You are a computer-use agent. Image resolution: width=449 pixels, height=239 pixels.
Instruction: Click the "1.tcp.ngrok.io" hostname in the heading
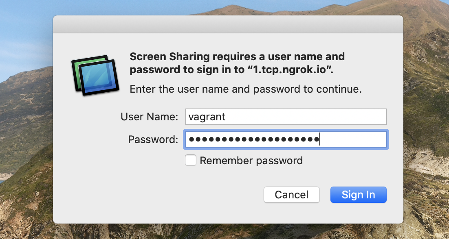point(290,70)
